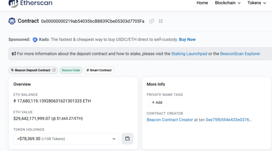This screenshot has height=151, width=272.
Task: Click the Kado sponsor logo icon
Action: coord(35,40)
